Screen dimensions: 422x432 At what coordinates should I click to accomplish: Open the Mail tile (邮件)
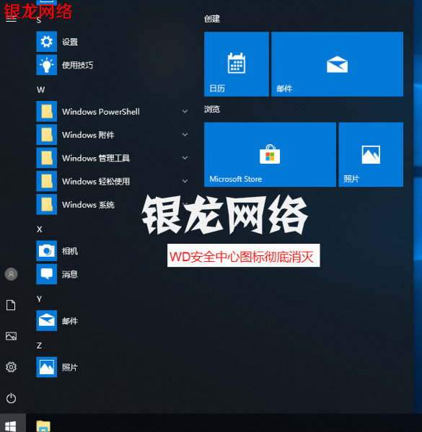click(x=337, y=64)
